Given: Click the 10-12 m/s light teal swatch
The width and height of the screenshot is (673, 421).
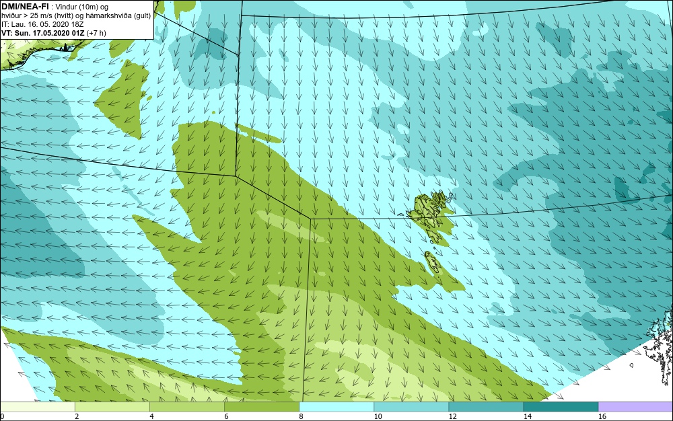Looking at the screenshot, I should (x=411, y=406).
